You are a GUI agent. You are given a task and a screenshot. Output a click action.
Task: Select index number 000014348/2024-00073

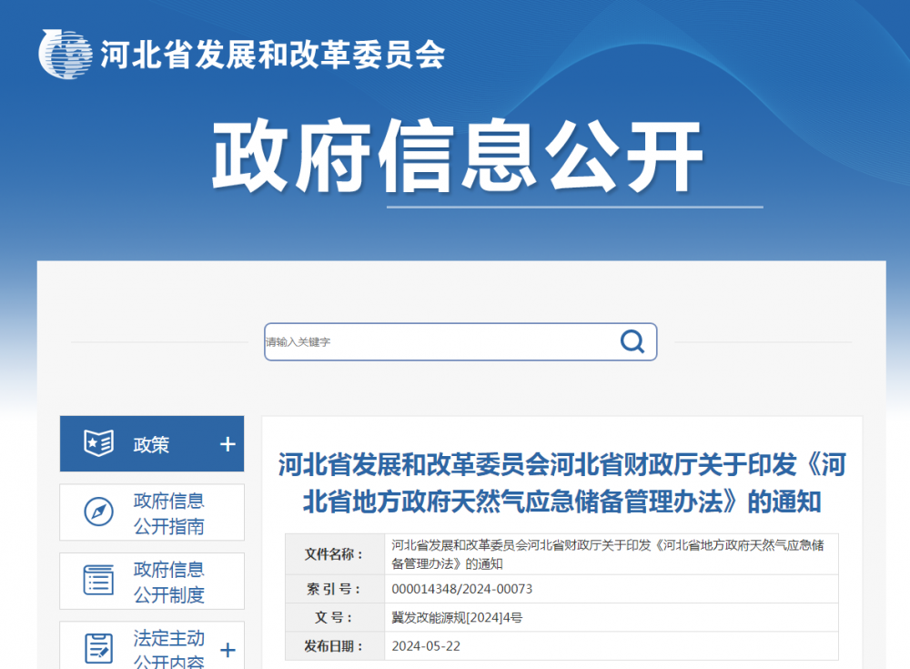pos(462,589)
